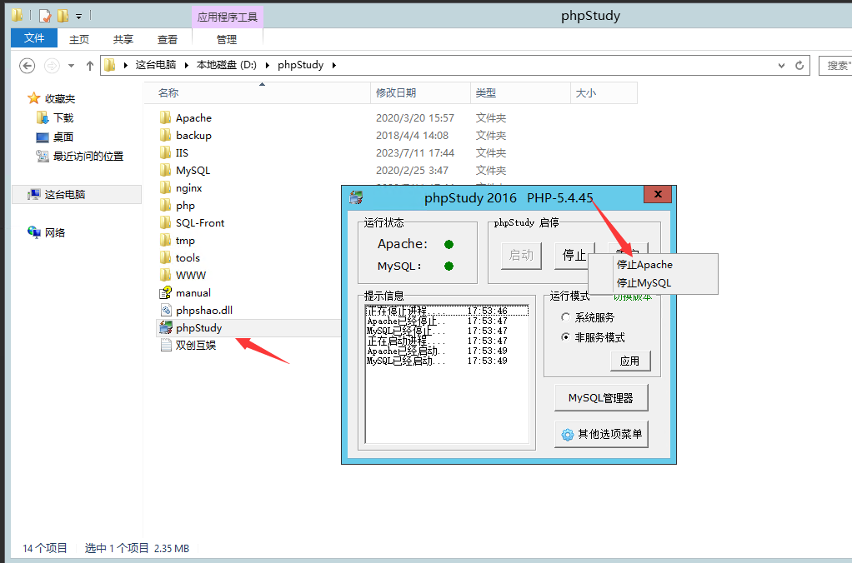This screenshot has height=563, width=852.
Task: Click the gear icon on 其他选项菜单
Action: click(x=568, y=435)
